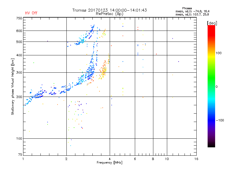The width and height of the screenshot is (231, 173).
Task: Click y-axis tick label '200'
Action: pos(19,97)
